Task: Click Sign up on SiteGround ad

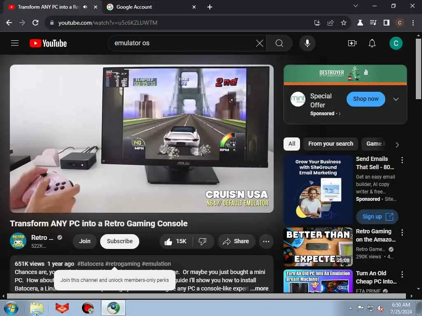Action: tap(377, 216)
